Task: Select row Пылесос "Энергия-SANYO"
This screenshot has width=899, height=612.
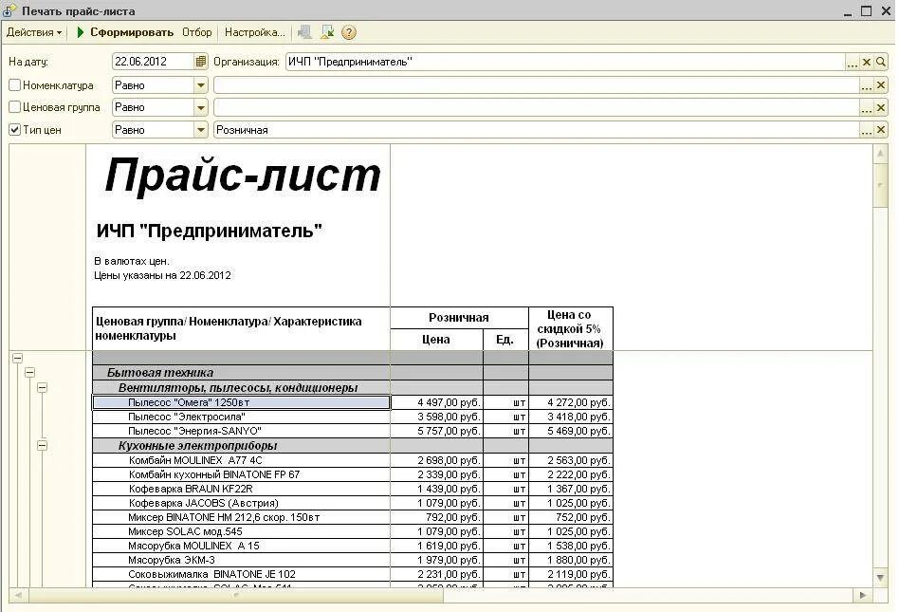Action: [242, 431]
